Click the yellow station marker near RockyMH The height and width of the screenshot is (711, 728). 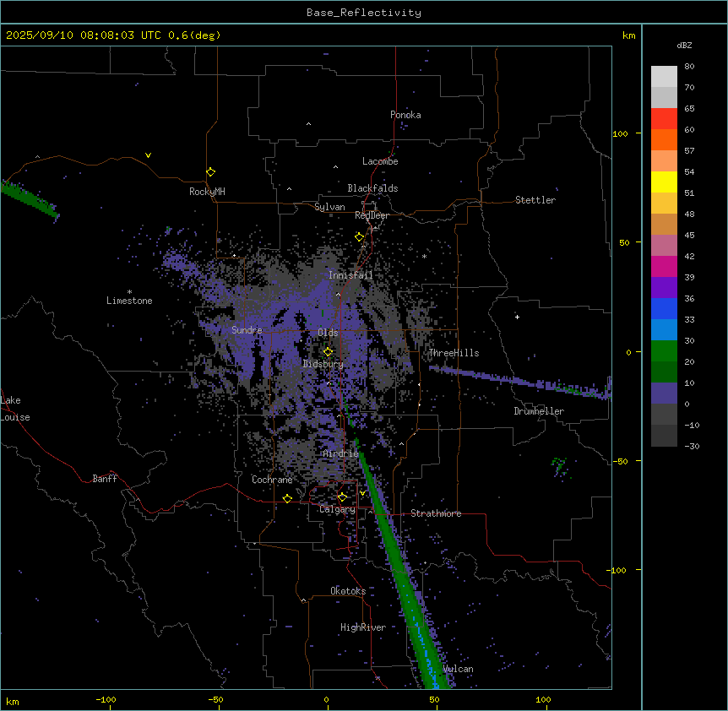click(210, 172)
